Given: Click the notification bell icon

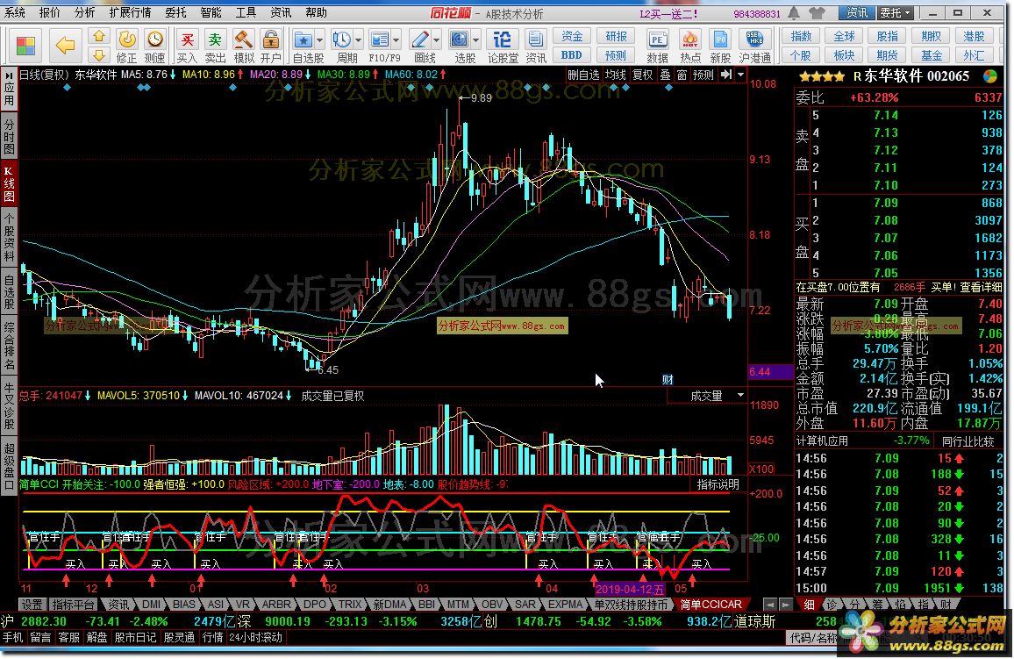Looking at the screenshot, I should point(794,13).
